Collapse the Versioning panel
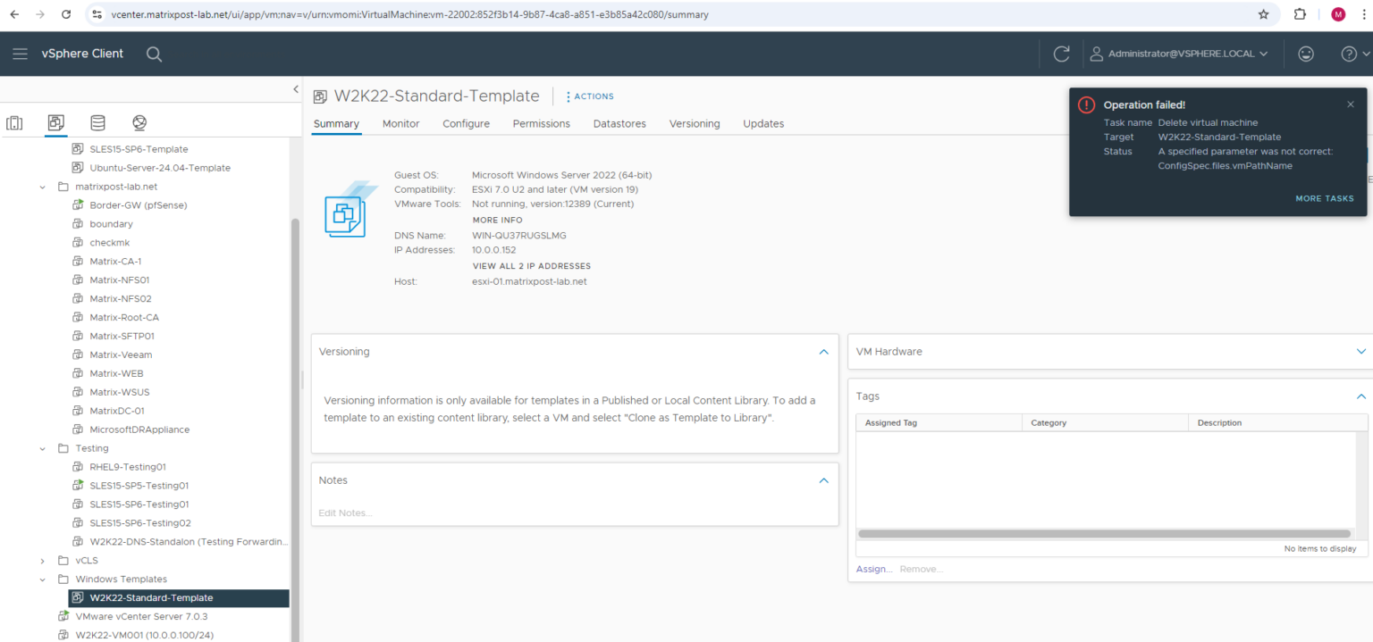1373x642 pixels. 823,351
